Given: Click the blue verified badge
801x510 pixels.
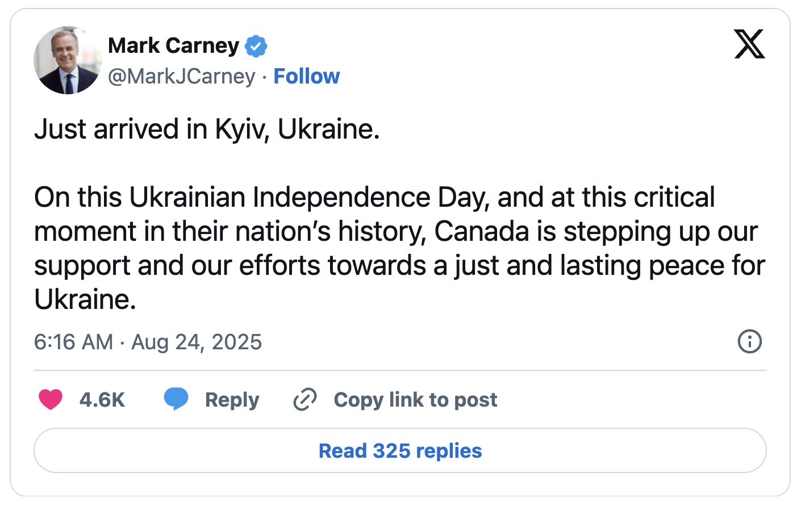Looking at the screenshot, I should pos(256,46).
